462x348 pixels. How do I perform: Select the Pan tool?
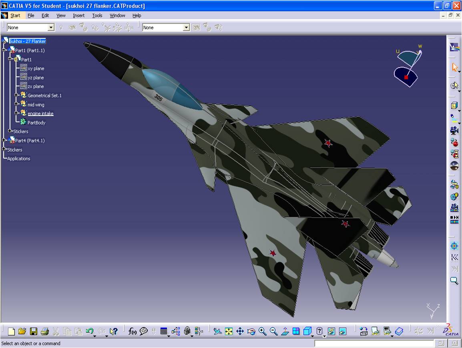[x=240, y=331]
